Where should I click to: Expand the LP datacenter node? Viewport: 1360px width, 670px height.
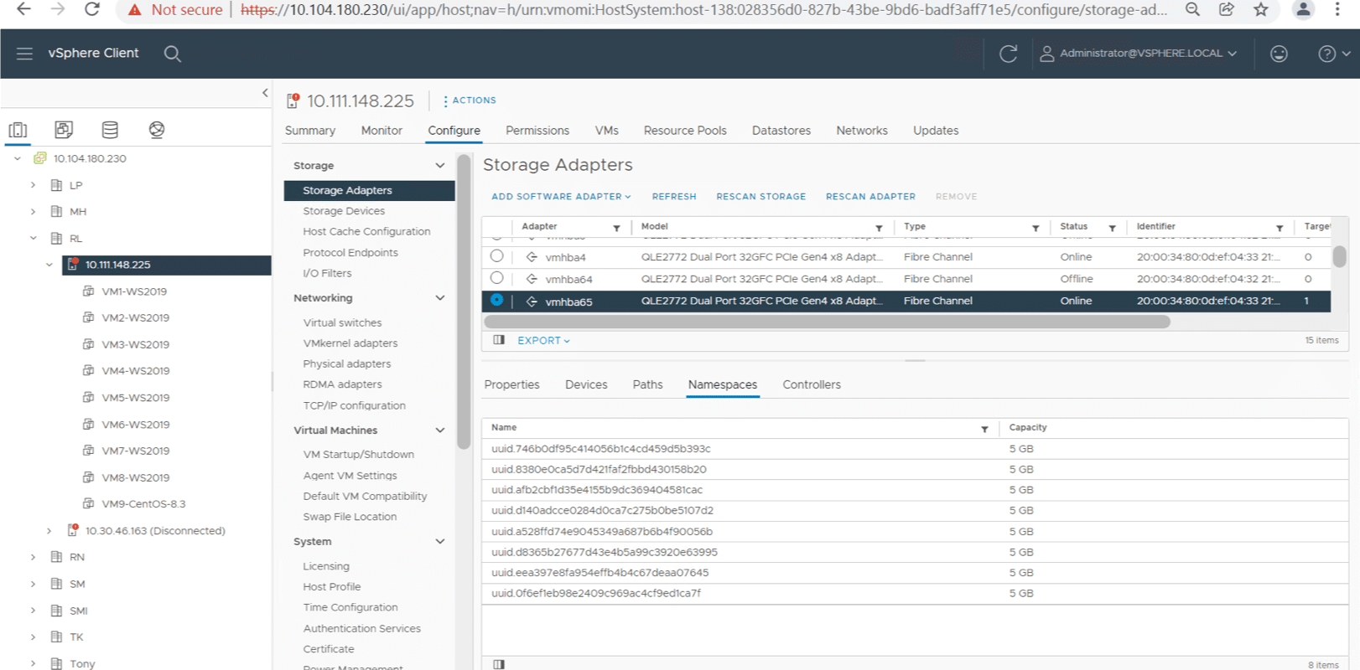(x=33, y=185)
